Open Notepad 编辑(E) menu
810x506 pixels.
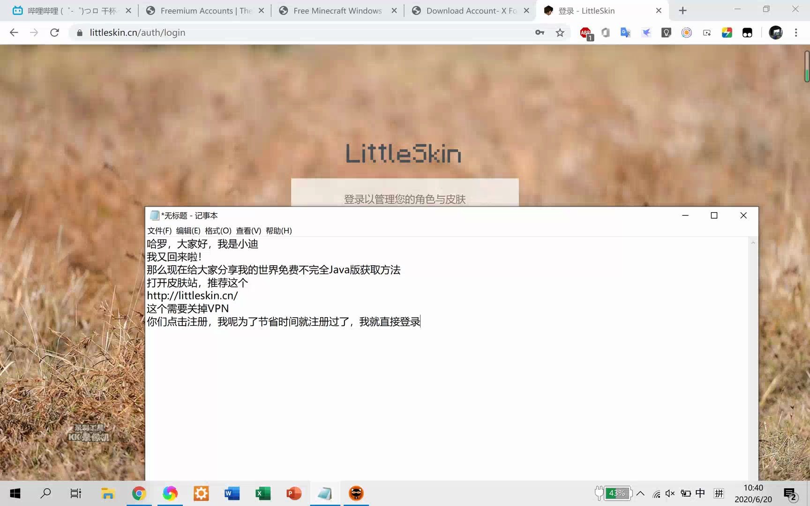(x=188, y=231)
